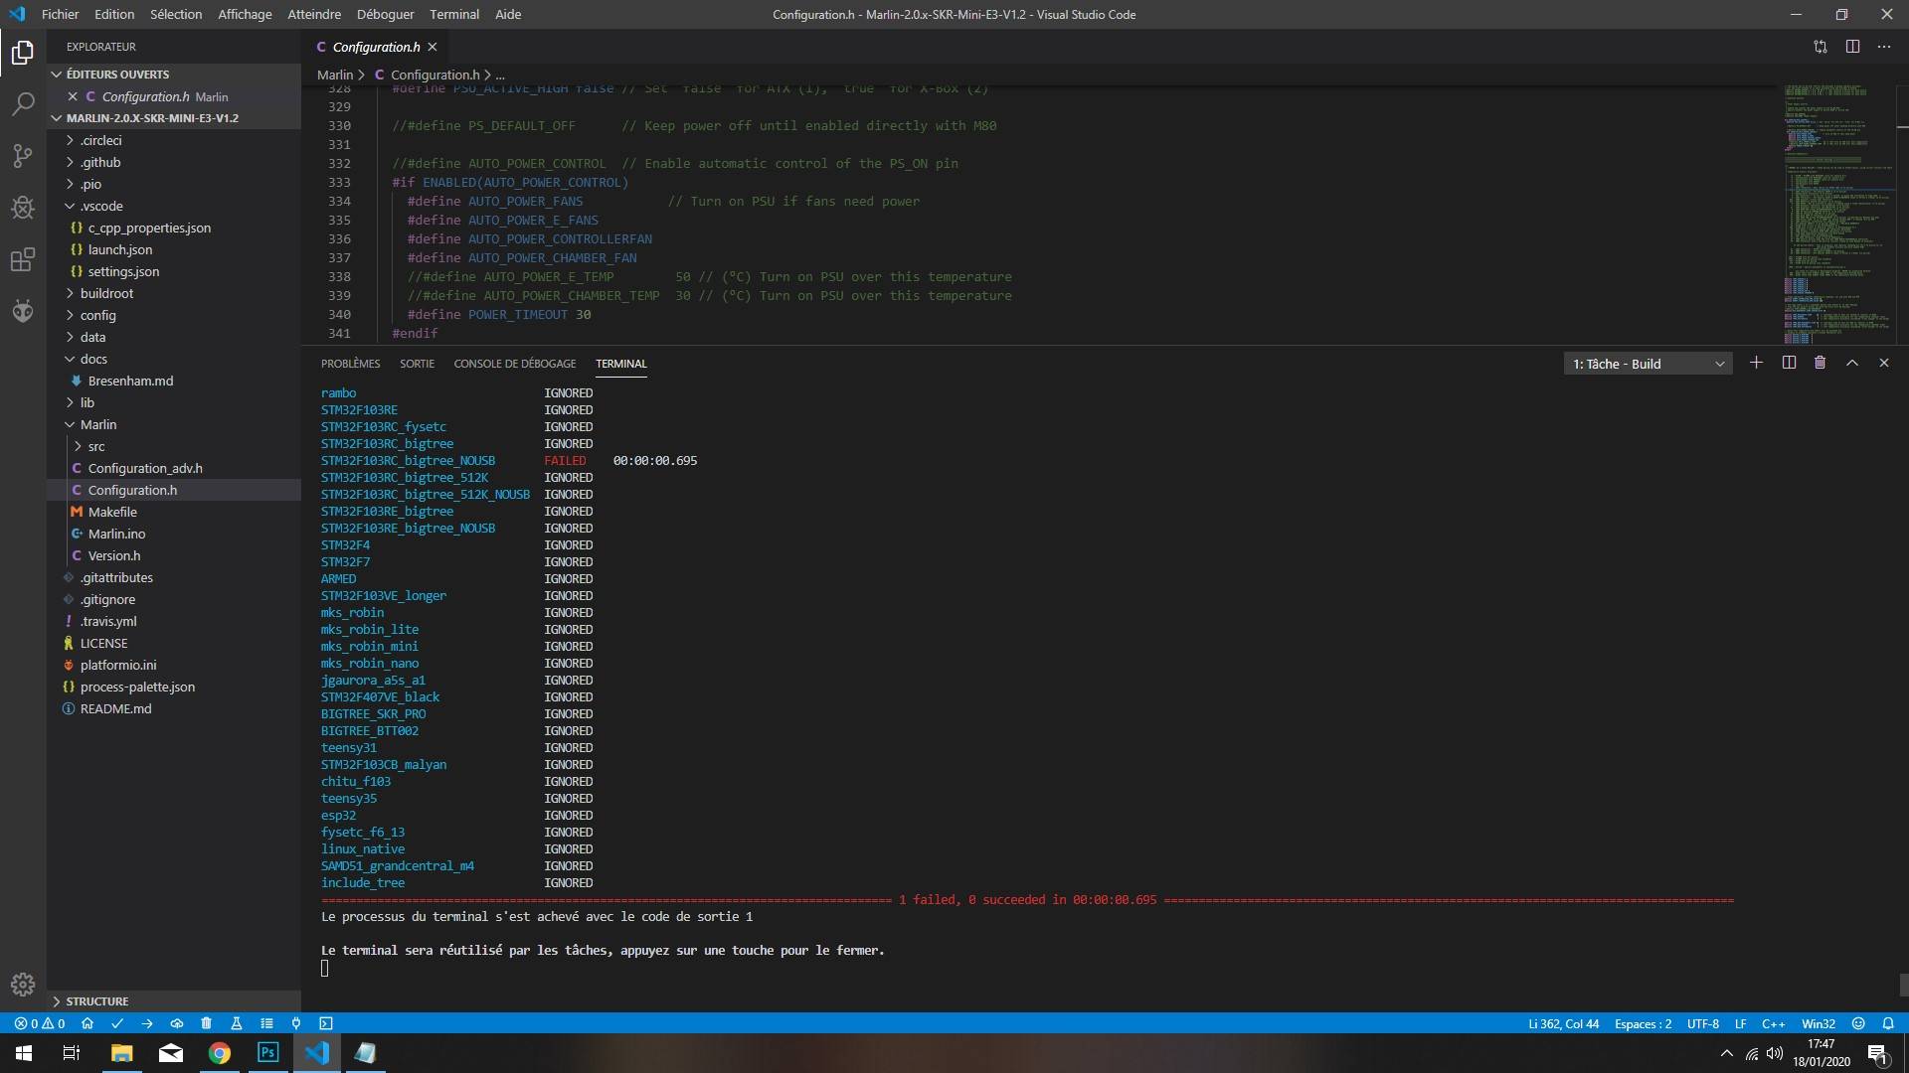Click the Espaces : 2 indentation setting
The width and height of the screenshot is (1909, 1073).
click(1643, 1023)
